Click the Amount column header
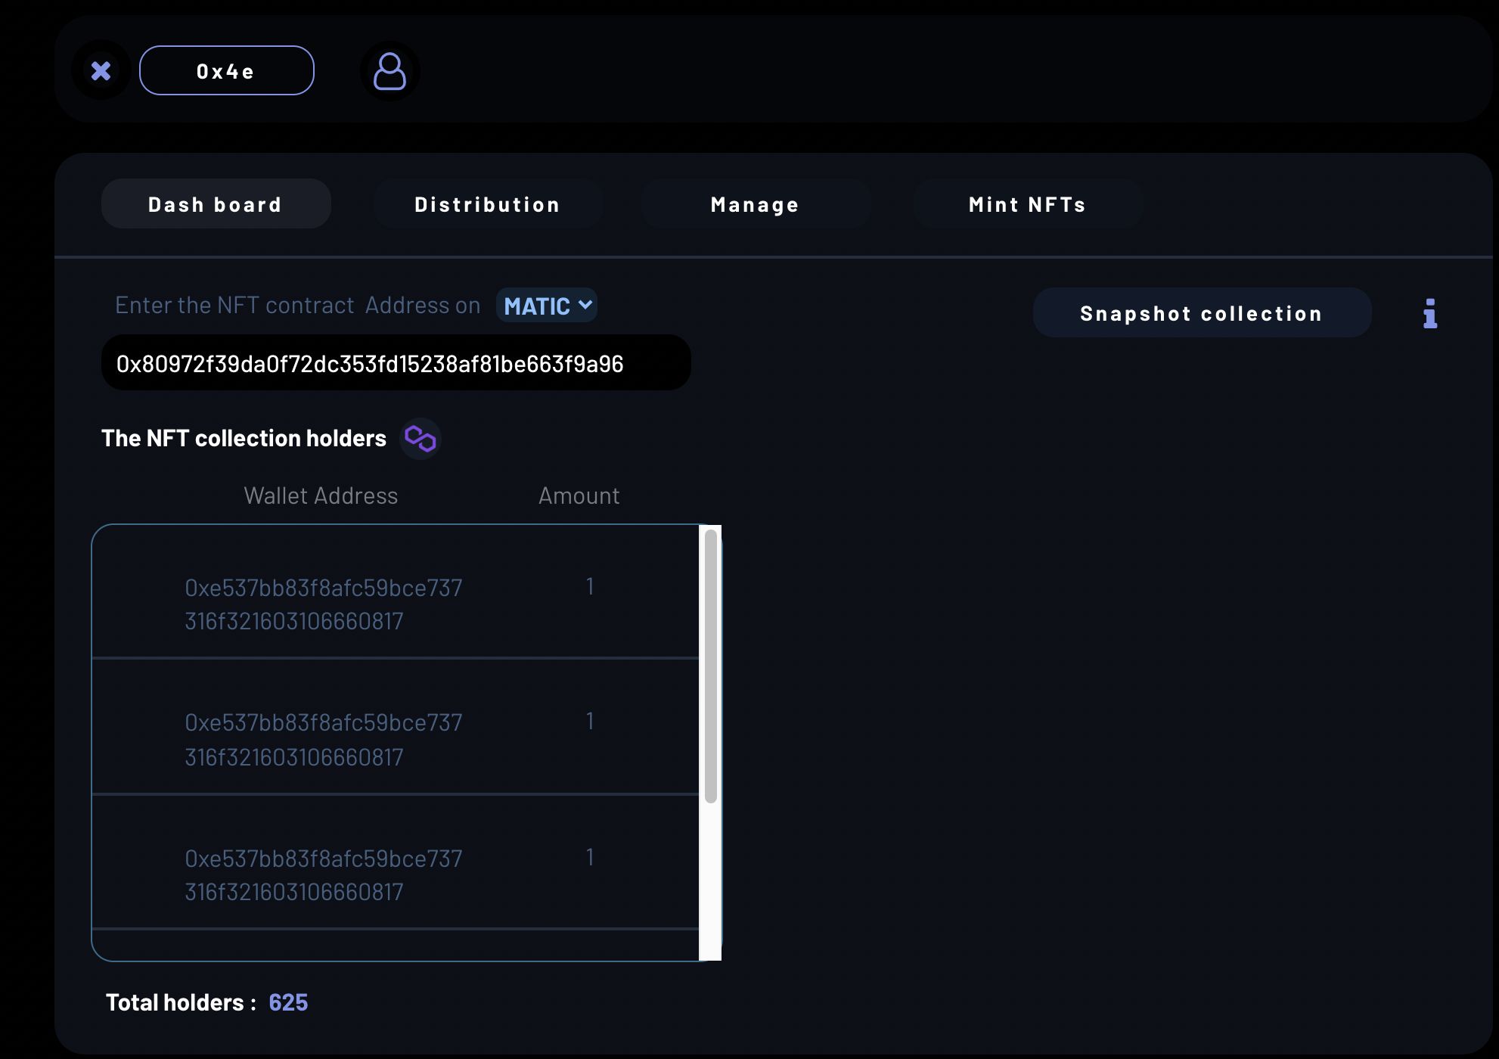Screen dimensions: 1499x1059 pos(579,495)
